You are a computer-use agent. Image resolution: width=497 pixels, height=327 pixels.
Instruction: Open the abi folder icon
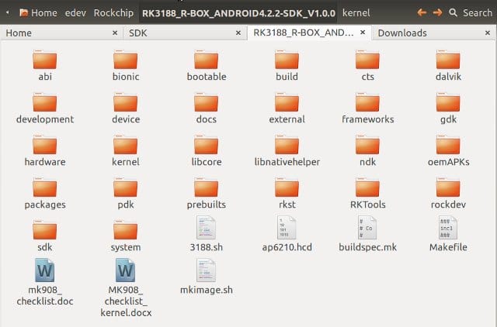pyautogui.click(x=45, y=60)
